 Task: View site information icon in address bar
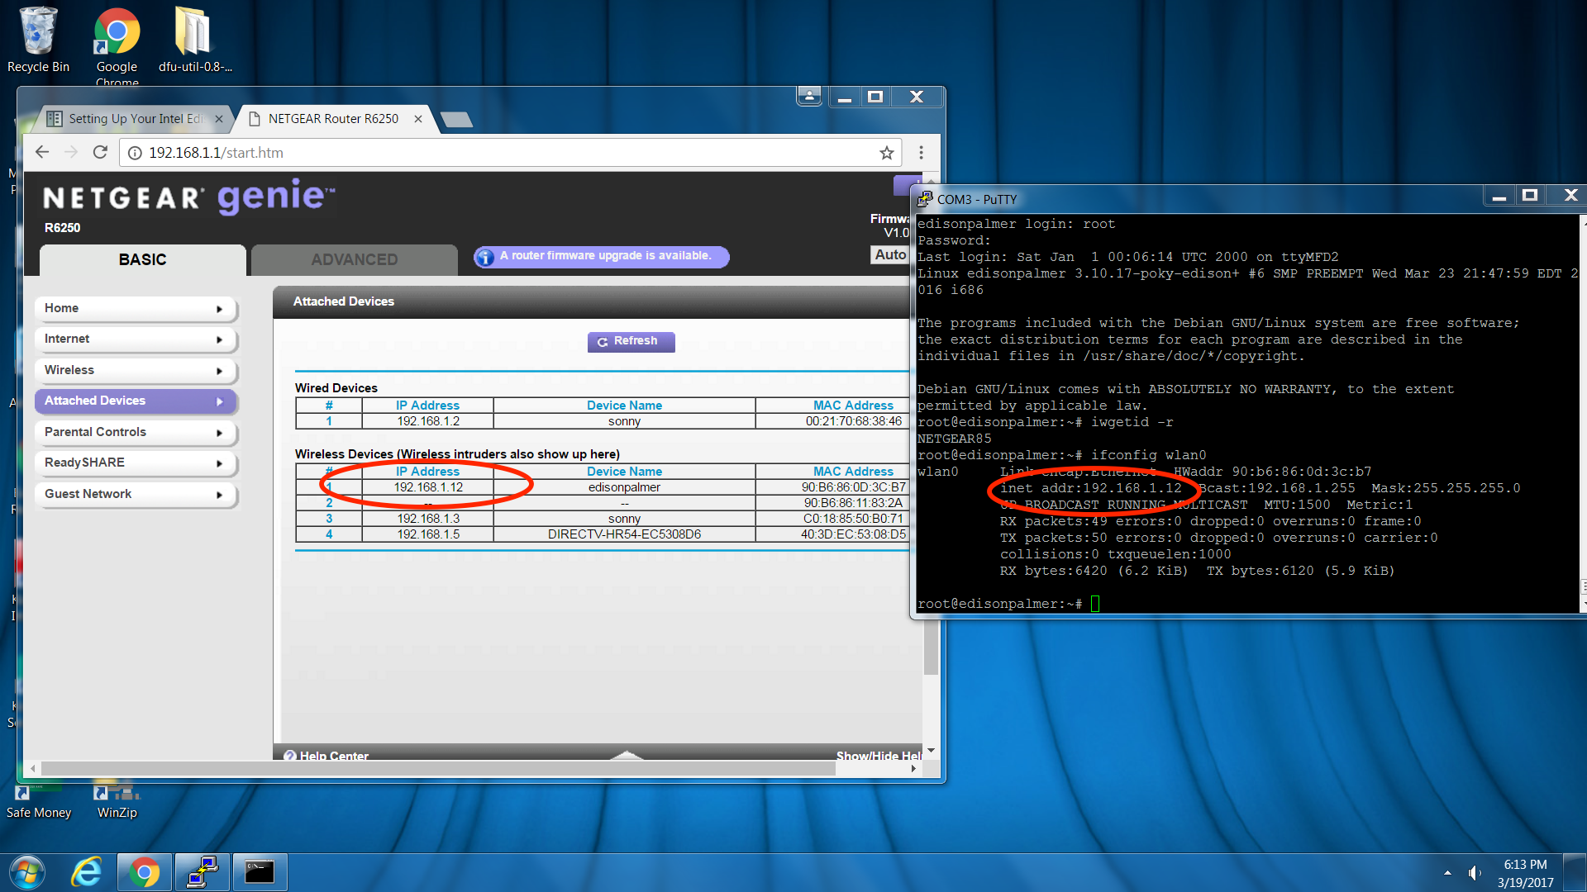[x=135, y=153]
